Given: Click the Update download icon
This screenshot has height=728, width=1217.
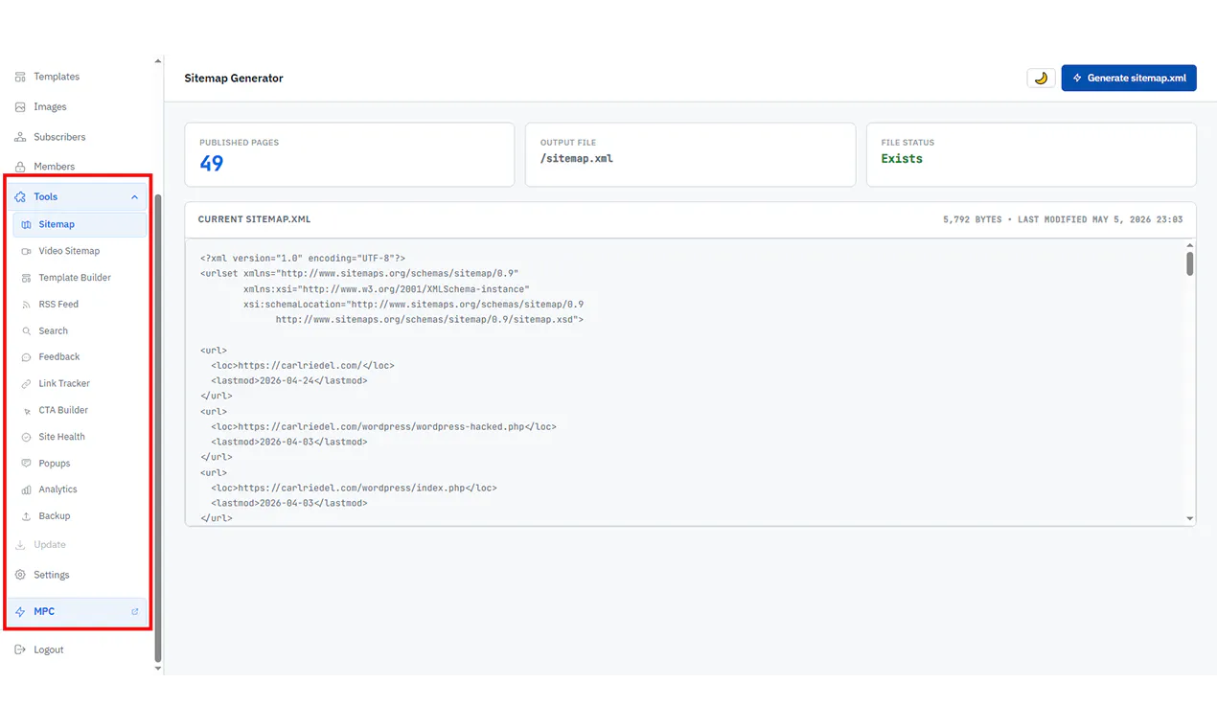Looking at the screenshot, I should [x=20, y=545].
